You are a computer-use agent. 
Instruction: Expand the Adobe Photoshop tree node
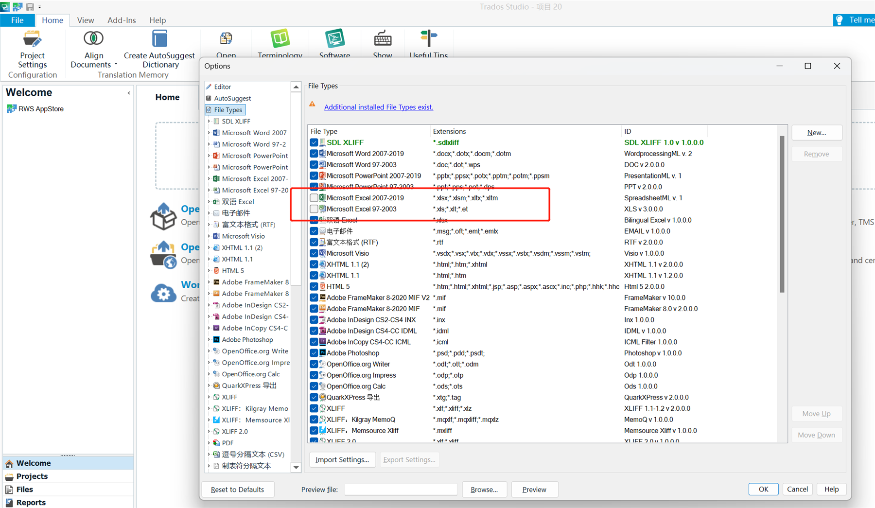click(x=209, y=340)
